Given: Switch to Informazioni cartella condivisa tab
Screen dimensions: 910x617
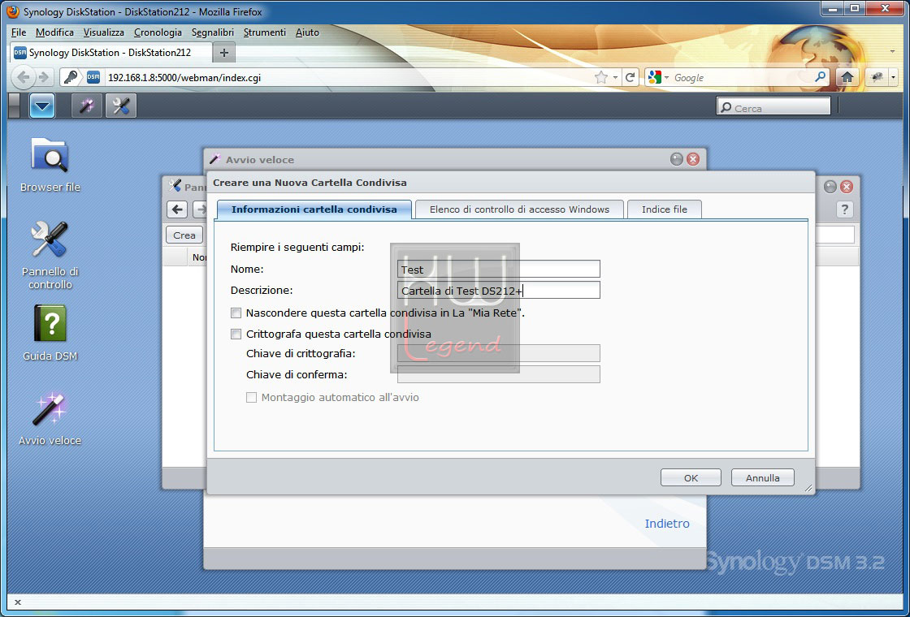Looking at the screenshot, I should 314,209.
